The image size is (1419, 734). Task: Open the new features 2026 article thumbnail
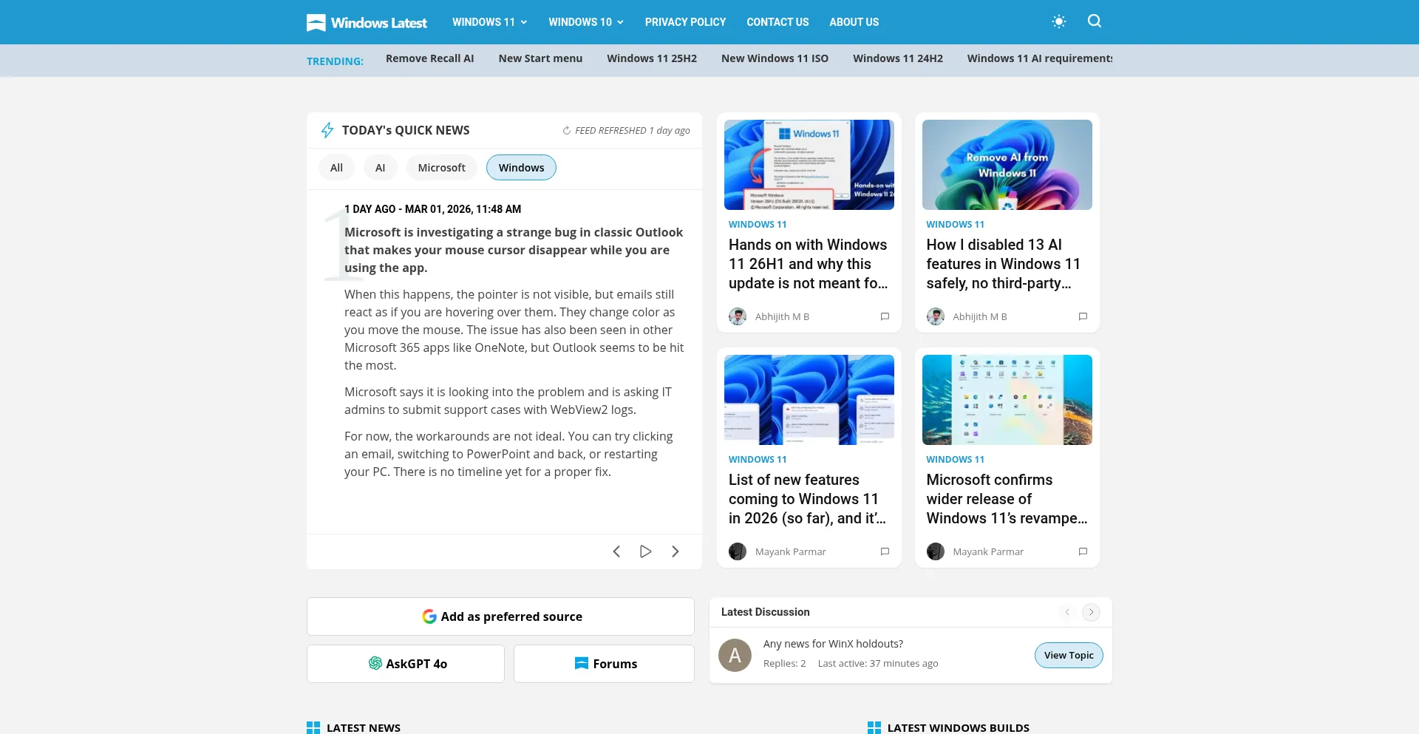tap(809, 400)
